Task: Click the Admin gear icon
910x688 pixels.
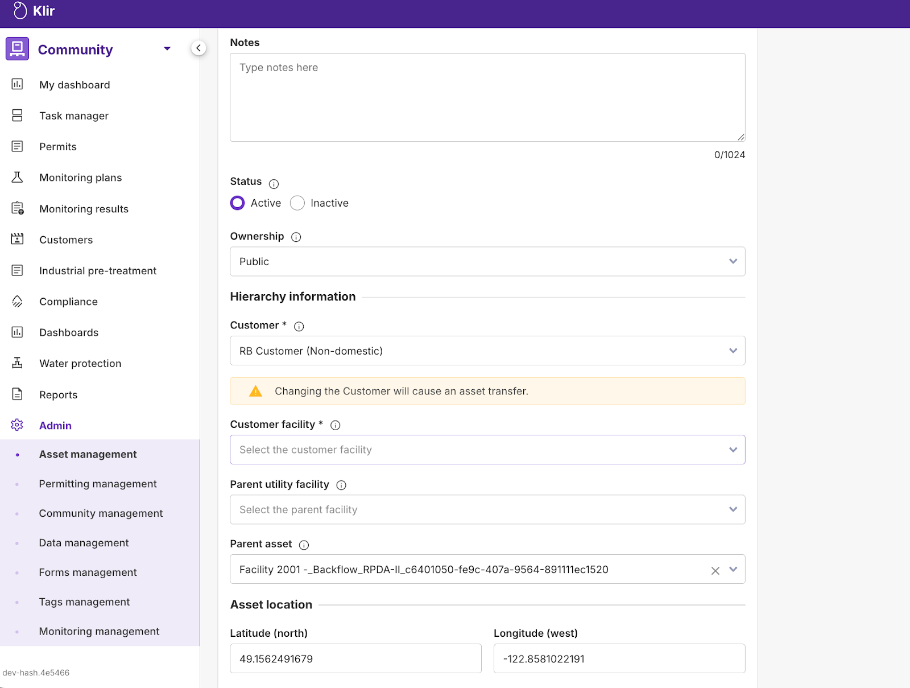Action: pyautogui.click(x=18, y=425)
